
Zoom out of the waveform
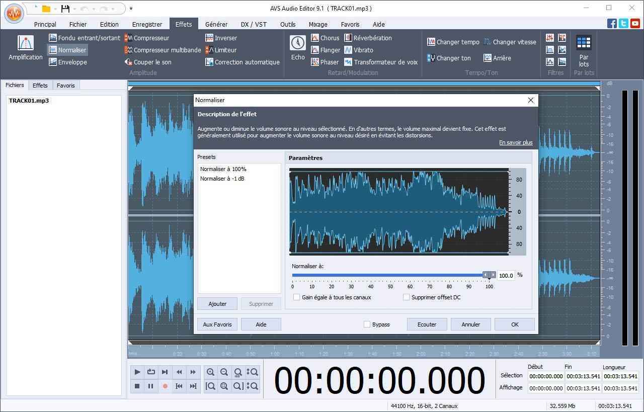(224, 372)
